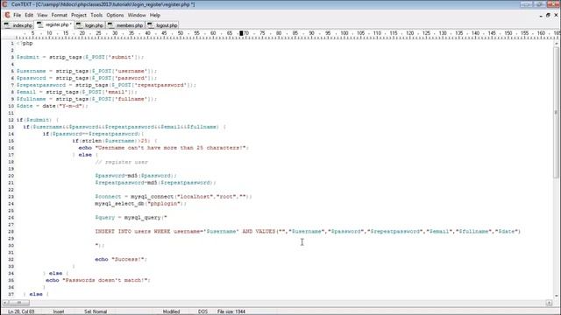Switch to the login.php tab
The width and height of the screenshot is (561, 315).
pyautogui.click(x=89, y=25)
